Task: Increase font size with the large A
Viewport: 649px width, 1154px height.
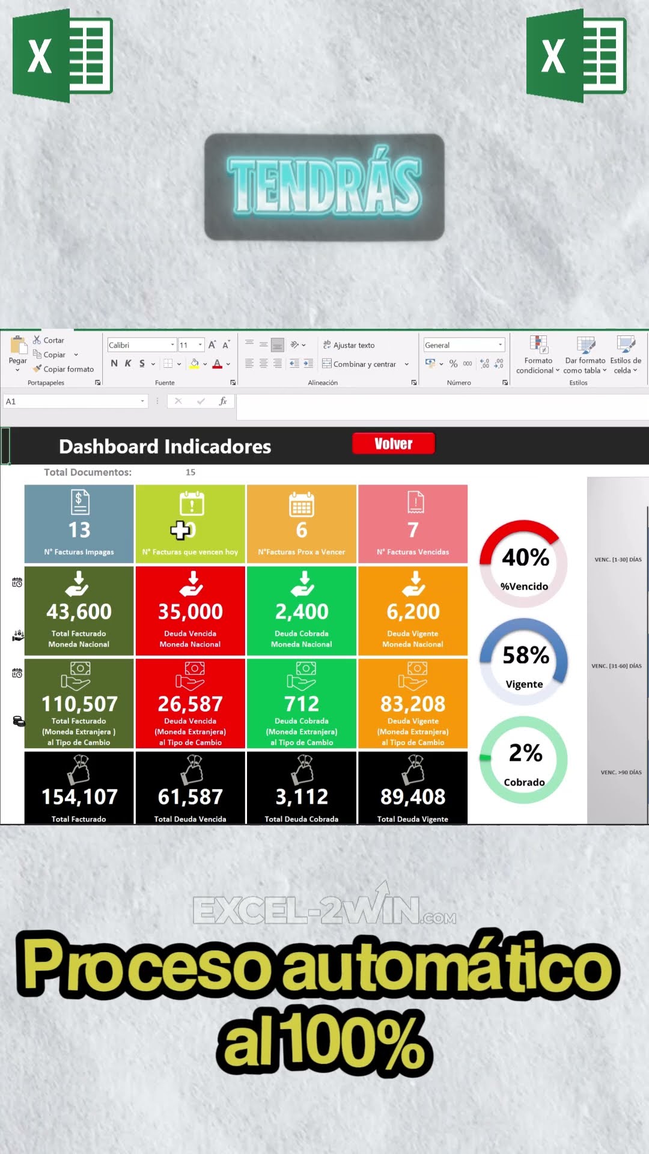Action: pyautogui.click(x=212, y=345)
